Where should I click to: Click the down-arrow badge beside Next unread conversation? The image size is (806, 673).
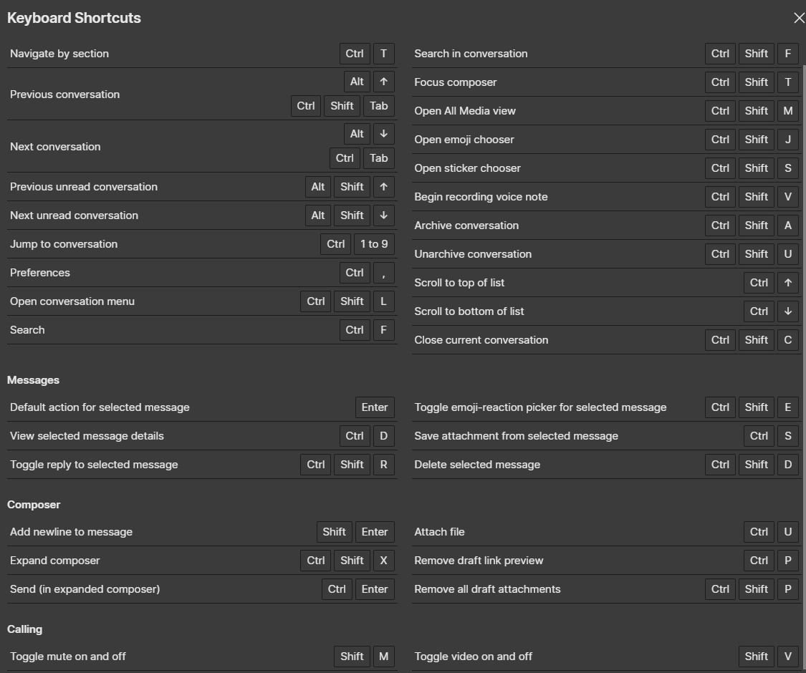point(384,216)
